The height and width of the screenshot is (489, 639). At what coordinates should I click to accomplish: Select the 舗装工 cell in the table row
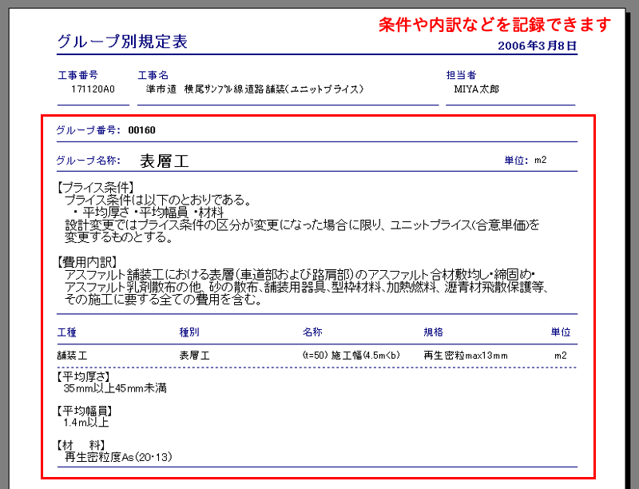click(72, 356)
